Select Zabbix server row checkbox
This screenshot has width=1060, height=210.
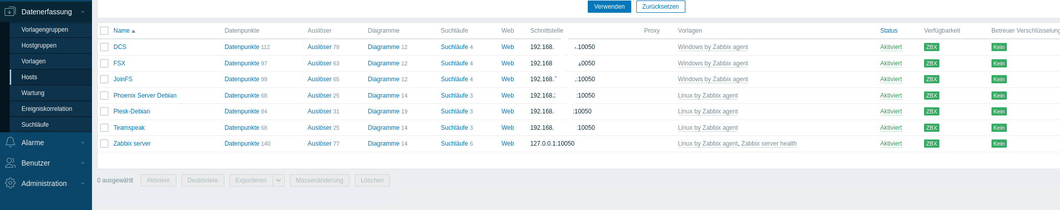104,144
